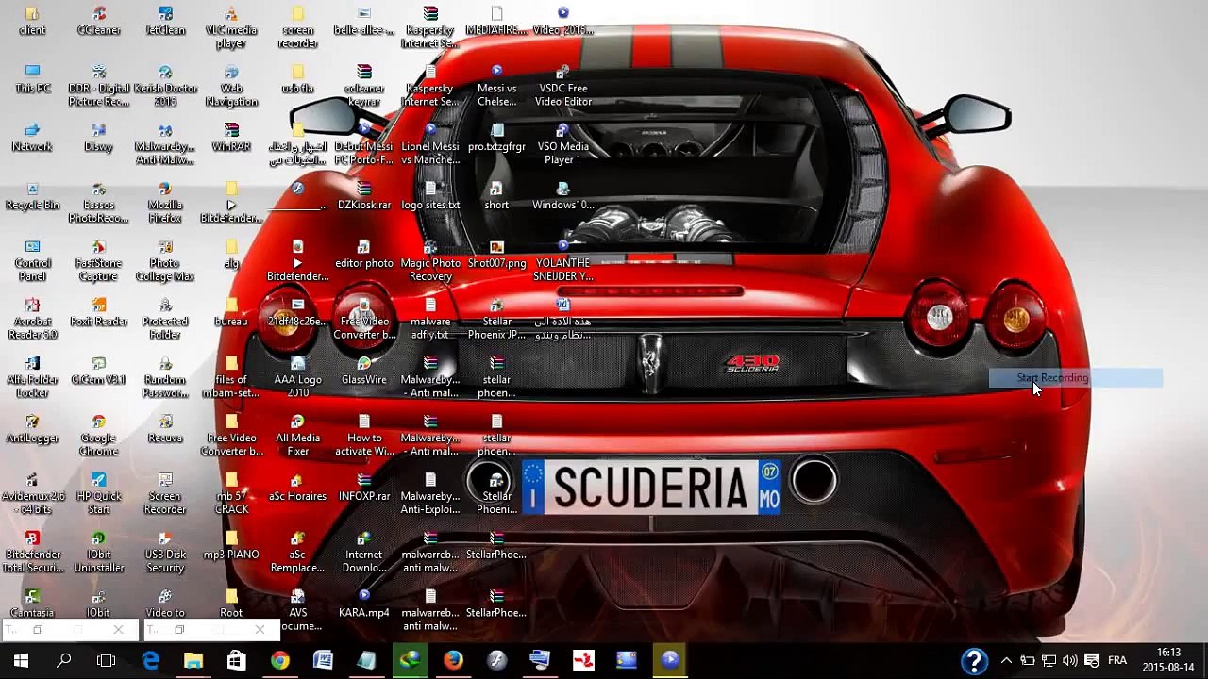This screenshot has width=1208, height=679.
Task: Click the Start Recording menu item
Action: (1076, 378)
